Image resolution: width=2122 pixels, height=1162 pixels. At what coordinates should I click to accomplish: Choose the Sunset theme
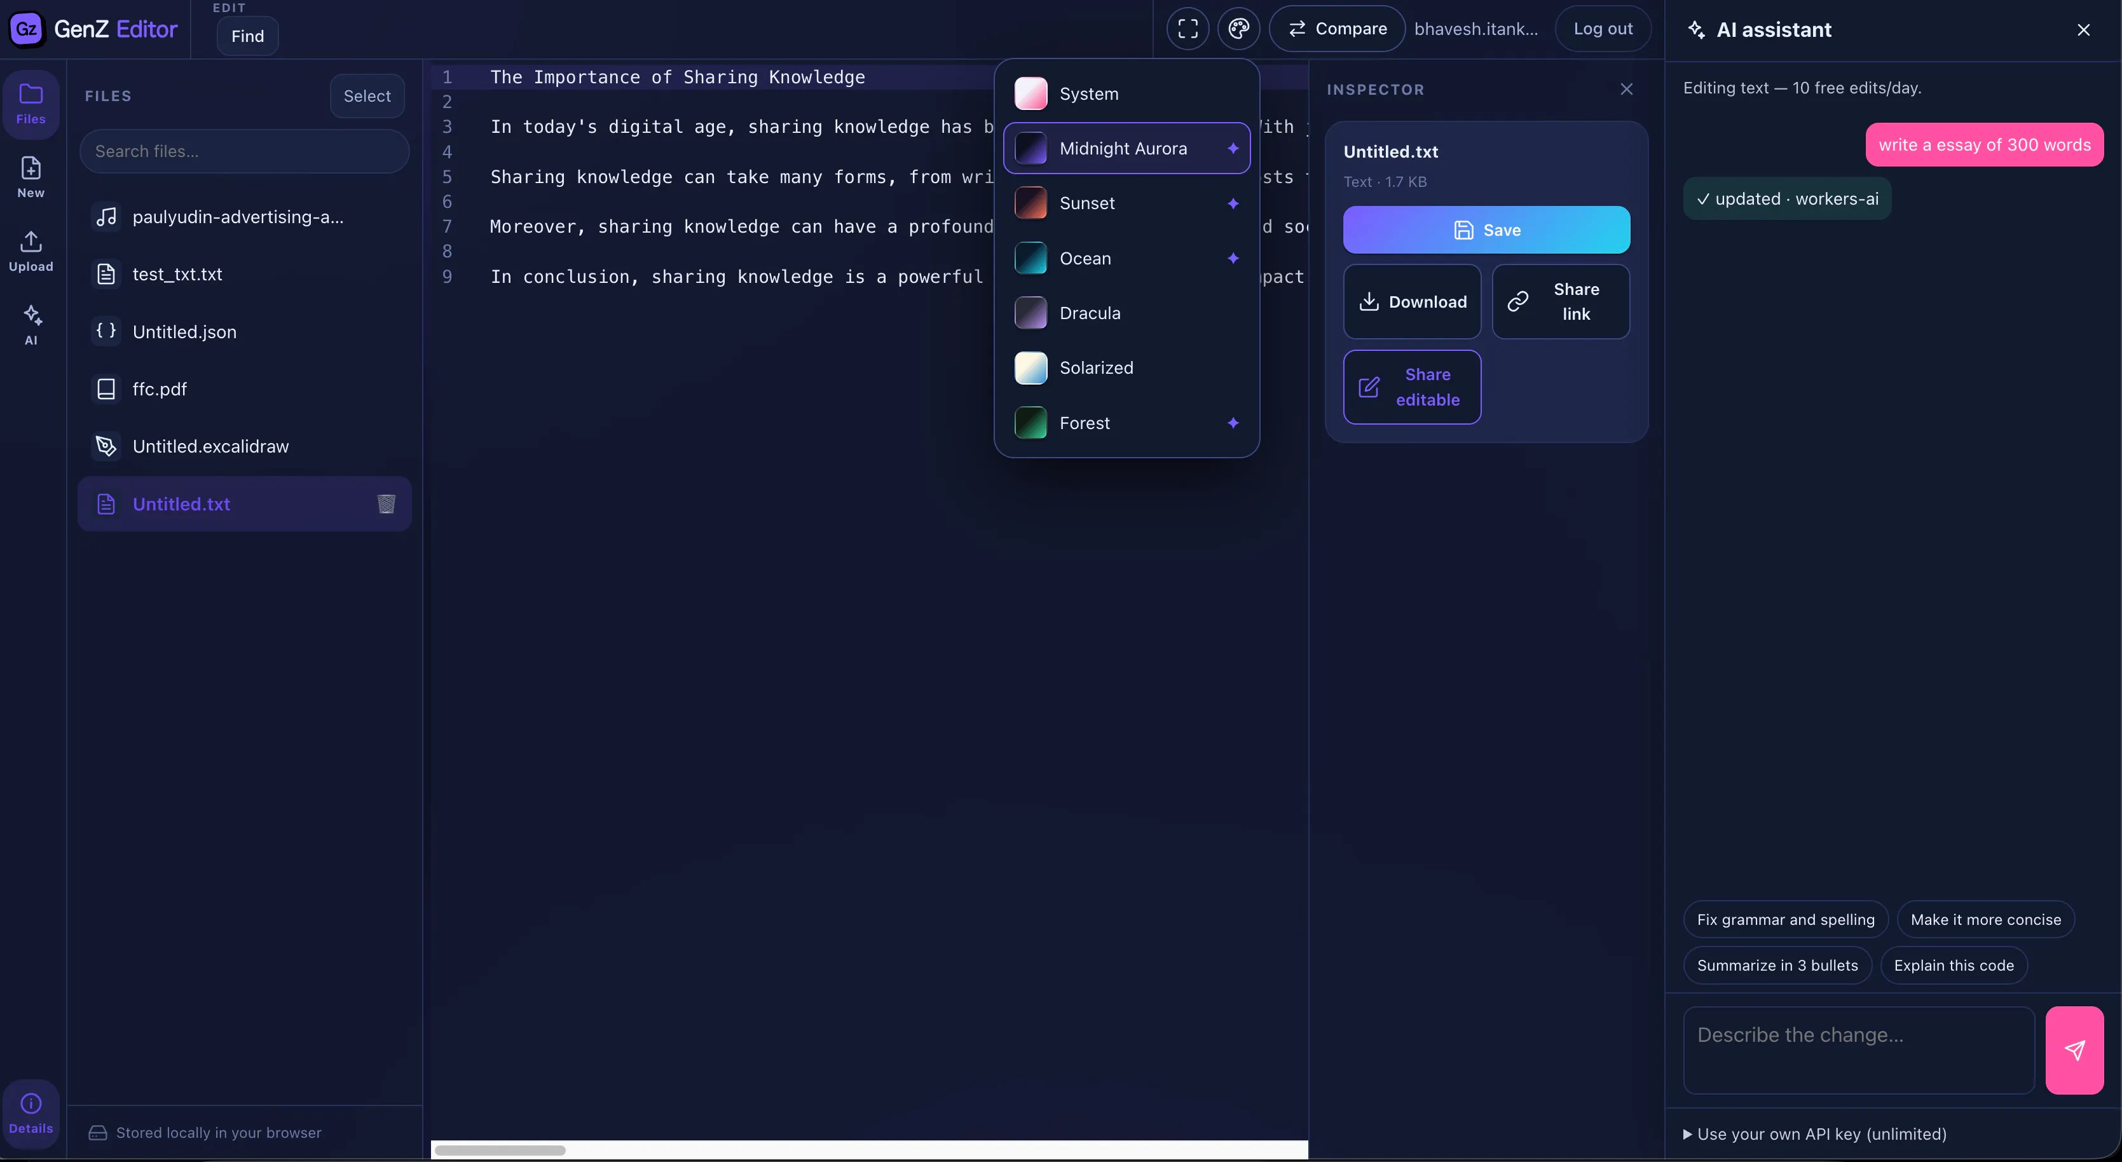(x=1126, y=203)
